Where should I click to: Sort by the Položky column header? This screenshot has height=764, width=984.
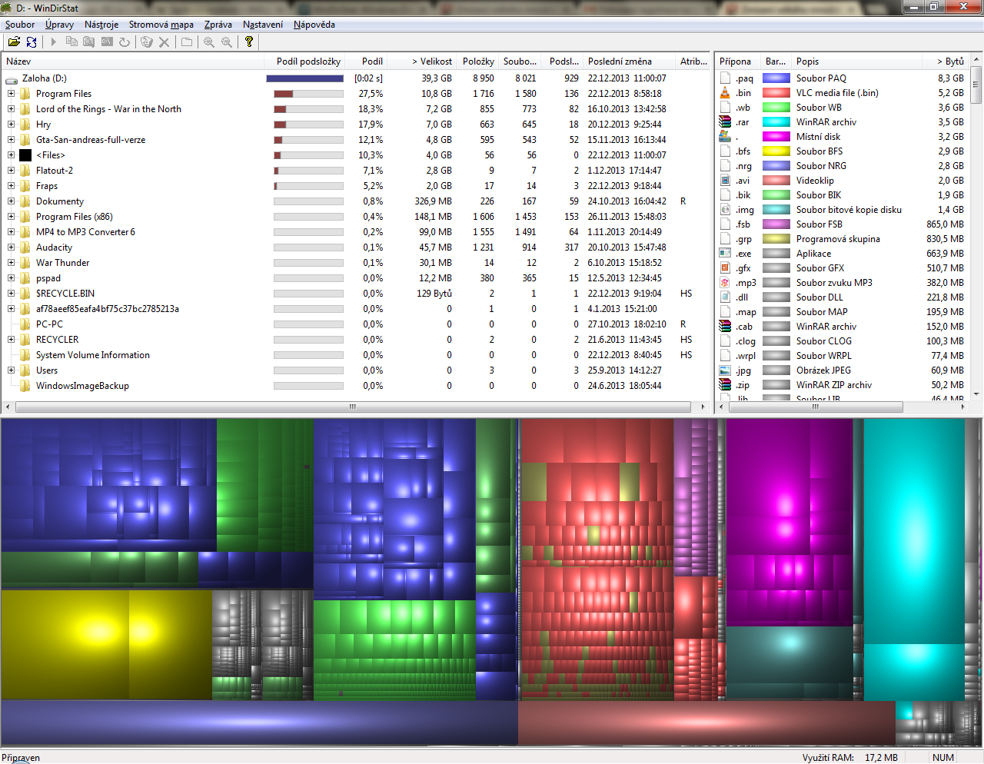click(477, 61)
